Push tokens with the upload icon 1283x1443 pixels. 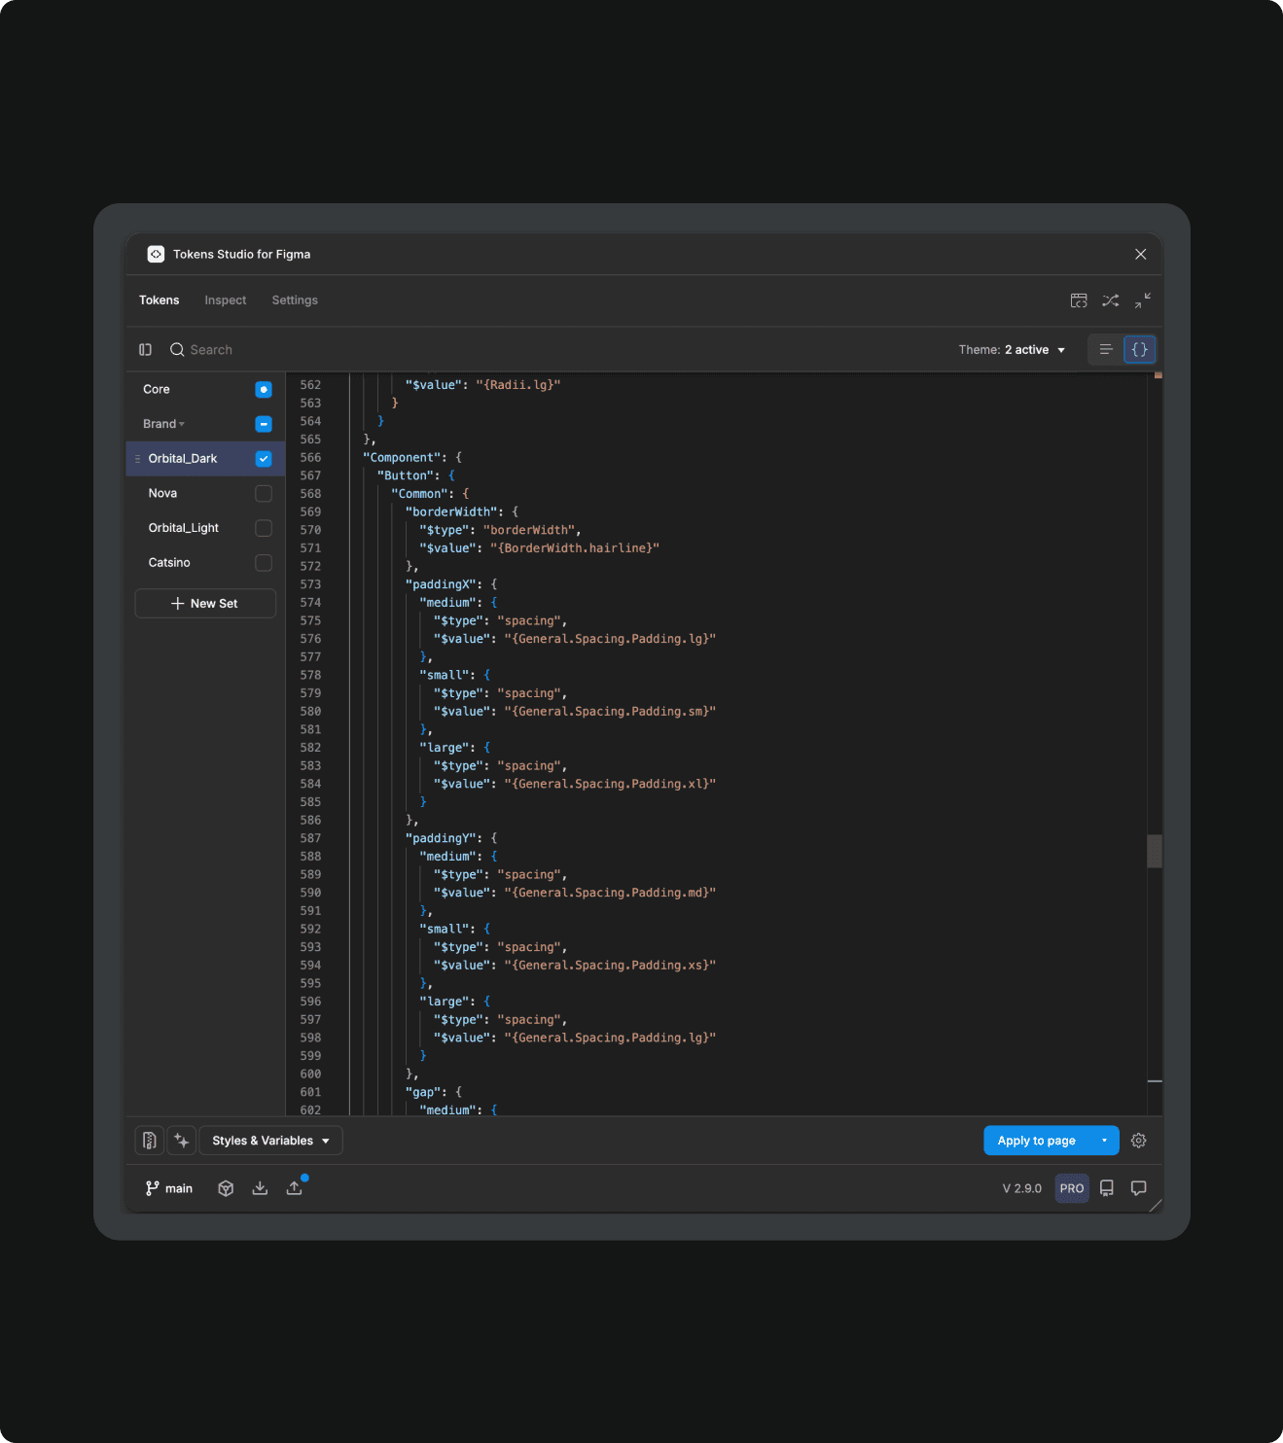294,1188
